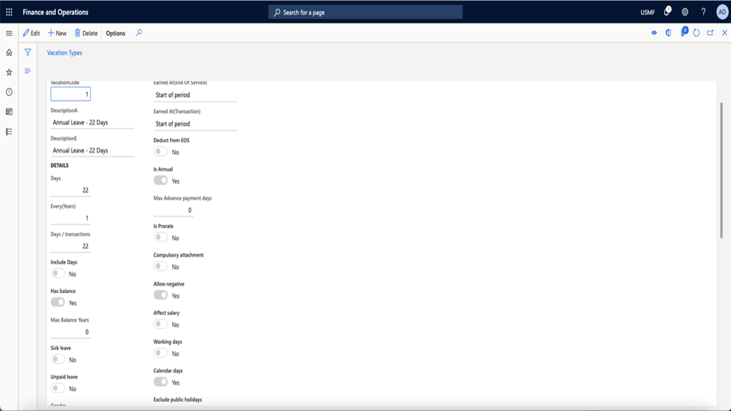Open the help question mark
The height and width of the screenshot is (411, 731).
coord(704,12)
